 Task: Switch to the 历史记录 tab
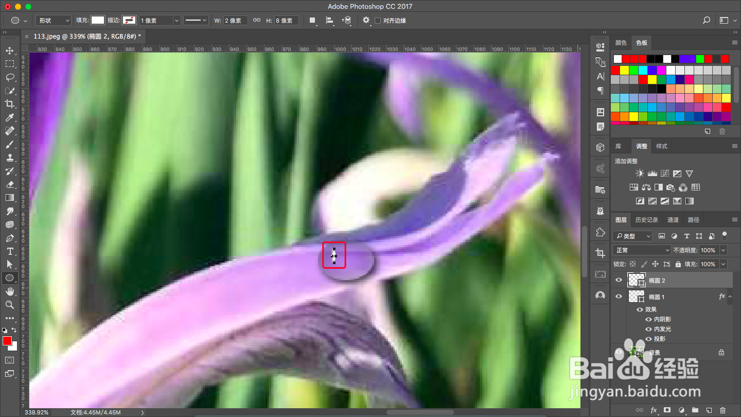[646, 220]
